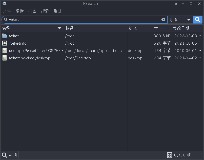The width and height of the screenshot is (204, 160).
Task: Minimize the FSearch window
Action: tap(183, 4)
